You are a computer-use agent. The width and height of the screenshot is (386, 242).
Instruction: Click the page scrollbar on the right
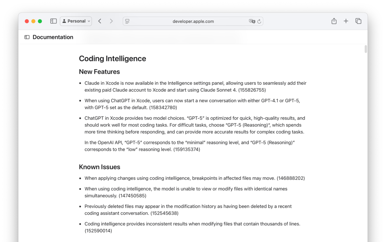click(365, 49)
